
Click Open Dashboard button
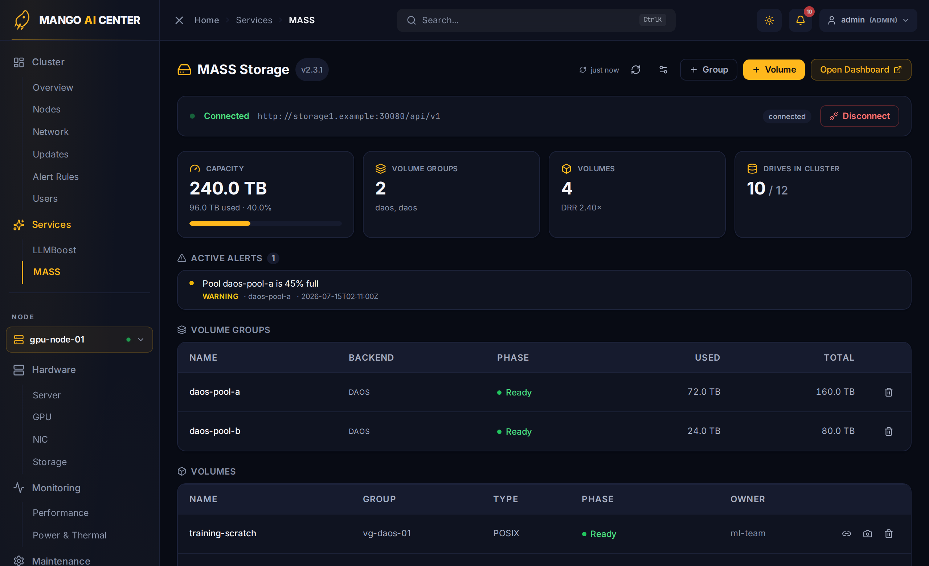[x=861, y=70]
